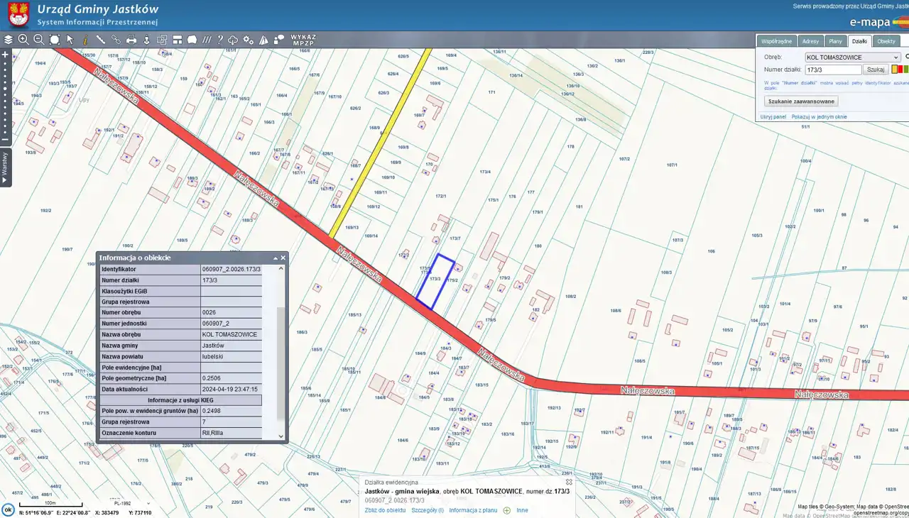Click the Ukryj panel link
909x518 pixels.
[773, 116]
